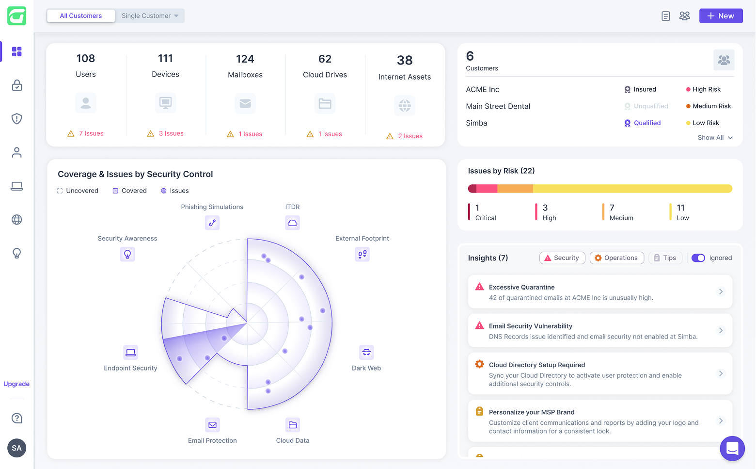This screenshot has height=469, width=756.
Task: Open the dashboard grid icon in sidebar
Action: 17,51
